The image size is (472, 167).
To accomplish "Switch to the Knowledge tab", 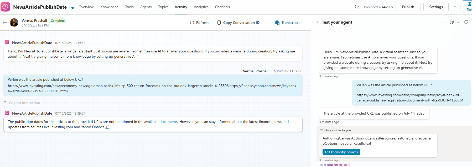I will 110,7.
